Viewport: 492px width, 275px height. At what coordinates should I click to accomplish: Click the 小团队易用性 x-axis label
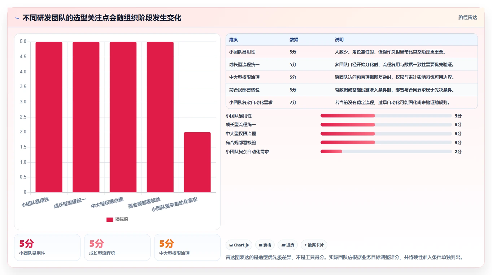[35, 202]
